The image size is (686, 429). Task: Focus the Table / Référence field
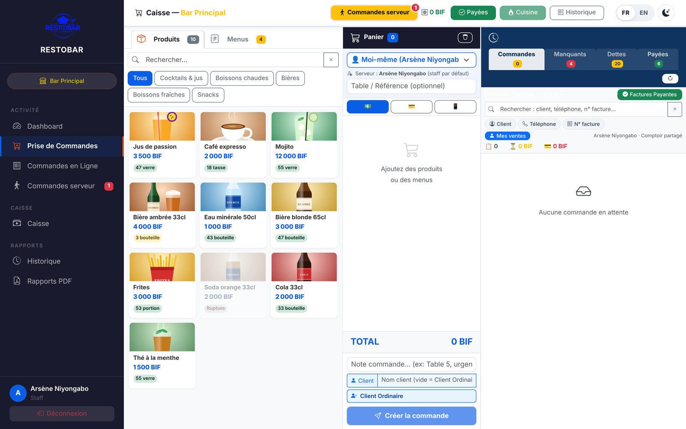tap(412, 86)
